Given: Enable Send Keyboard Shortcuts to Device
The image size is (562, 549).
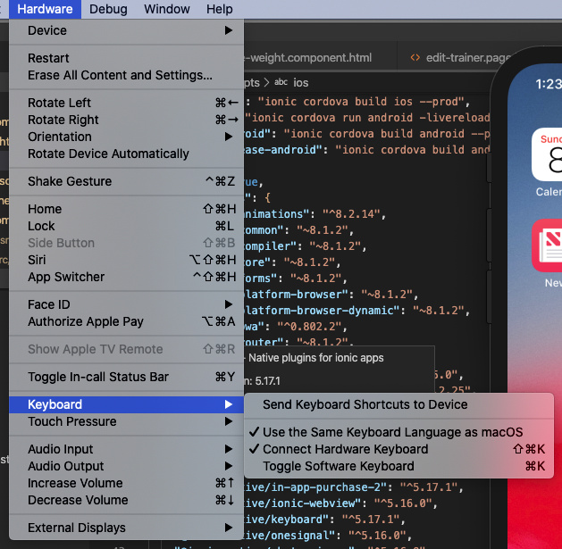Looking at the screenshot, I should click(x=398, y=404).
